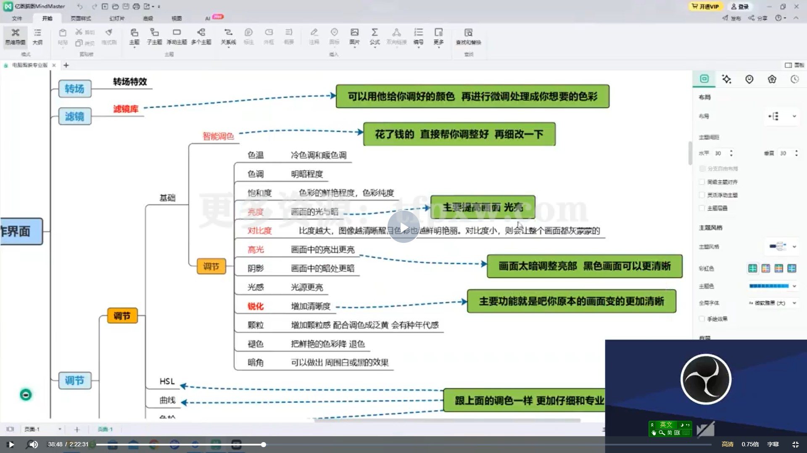The width and height of the screenshot is (807, 453).
Task: Open 查找和替换 find and replace
Action: (x=468, y=38)
